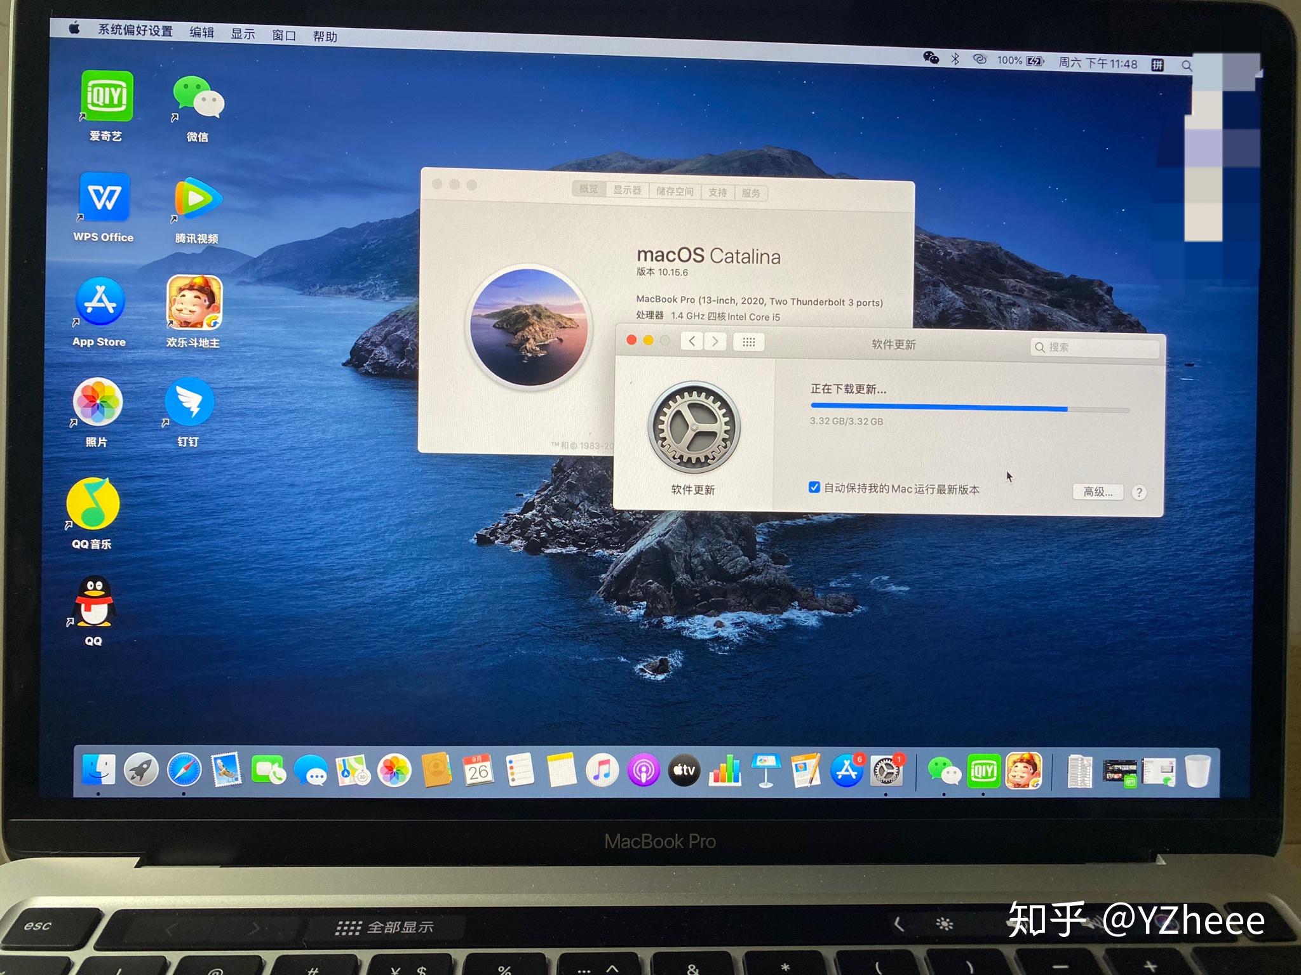The width and height of the screenshot is (1301, 975).
Task: Open the WeChat desktop shortcut
Action: 198,97
